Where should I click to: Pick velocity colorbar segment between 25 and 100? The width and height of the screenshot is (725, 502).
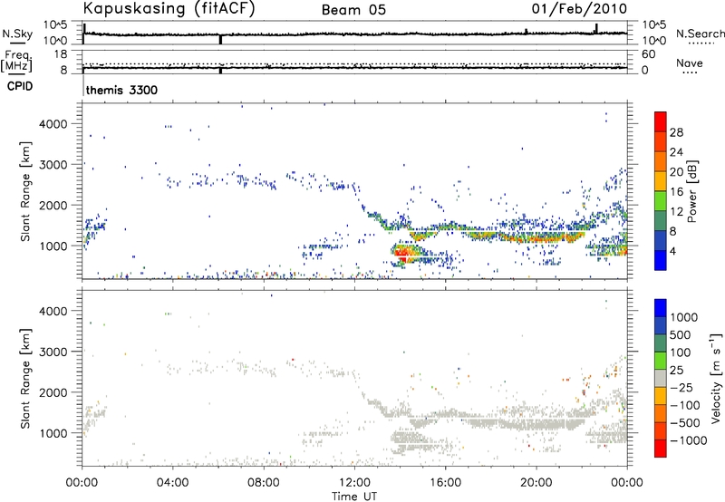(x=661, y=360)
